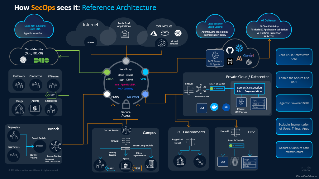The image size is (319, 179).
Task: Select Enable the Secure Use of AI box
Action: [x=294, y=80]
